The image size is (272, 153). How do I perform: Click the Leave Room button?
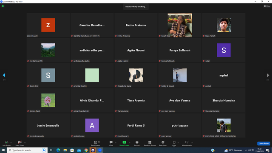pos(263,144)
